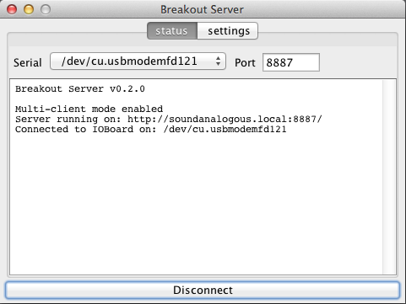The image size is (406, 304).
Task: Switch to the status tab
Action: click(x=172, y=31)
